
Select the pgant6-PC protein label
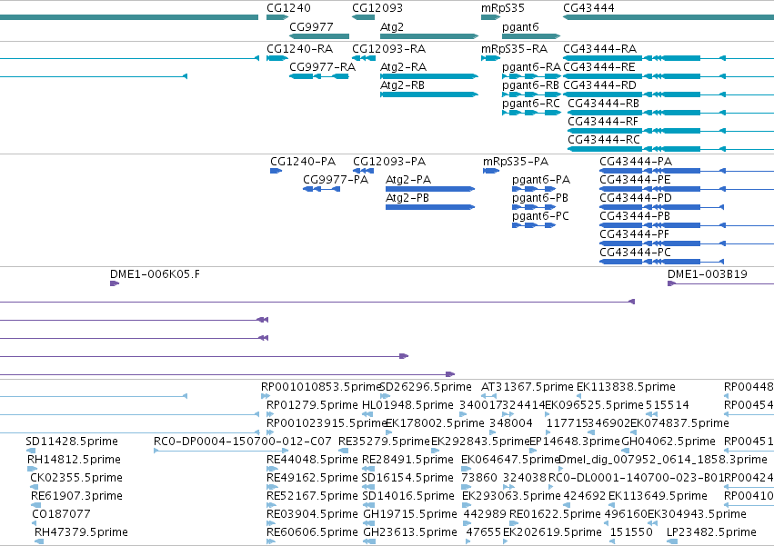(540, 216)
